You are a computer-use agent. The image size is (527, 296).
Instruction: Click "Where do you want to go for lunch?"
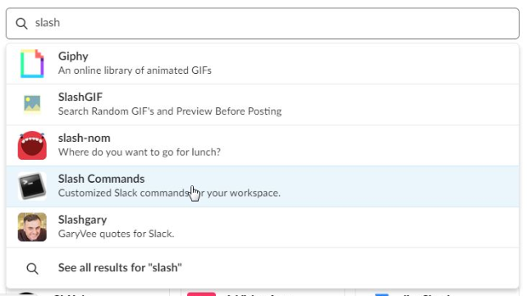pos(140,153)
